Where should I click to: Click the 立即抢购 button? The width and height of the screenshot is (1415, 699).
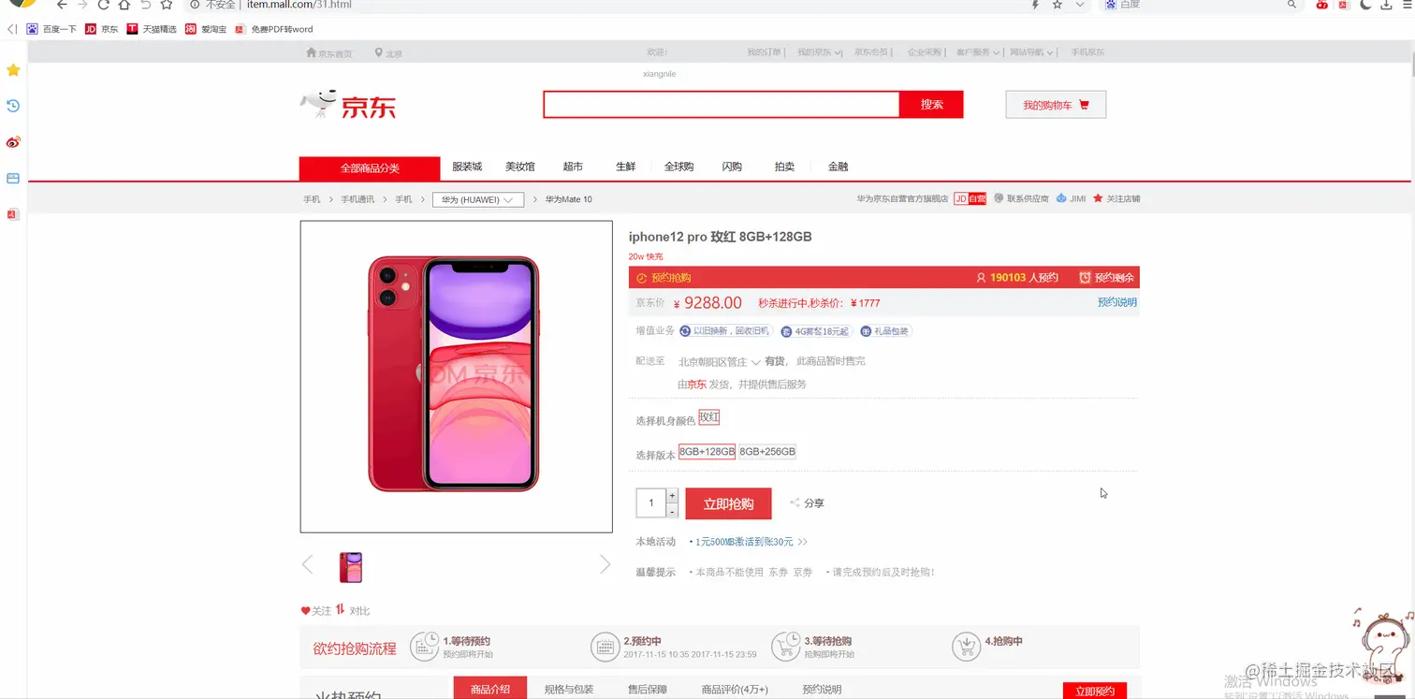pos(728,503)
